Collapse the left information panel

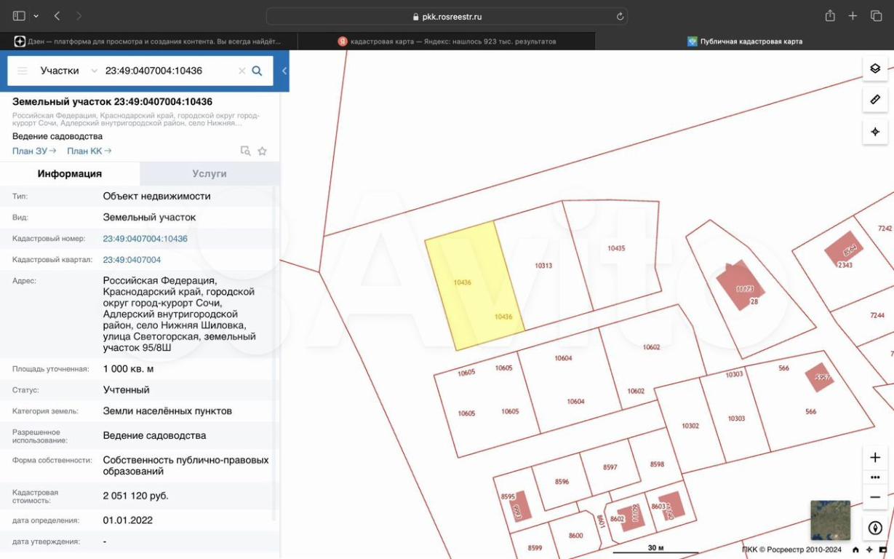point(284,71)
